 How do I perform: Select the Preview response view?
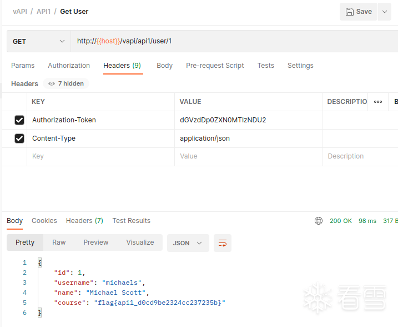(x=96, y=242)
